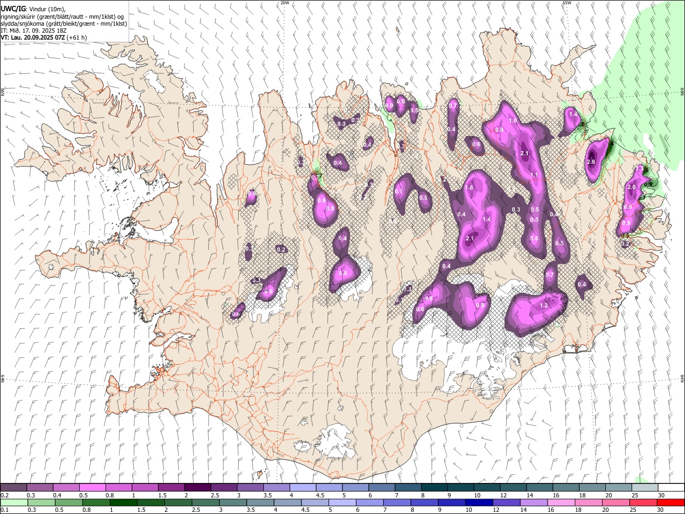The image size is (685, 514).
Task: Click the 20W longitude label
Action: 285,3
